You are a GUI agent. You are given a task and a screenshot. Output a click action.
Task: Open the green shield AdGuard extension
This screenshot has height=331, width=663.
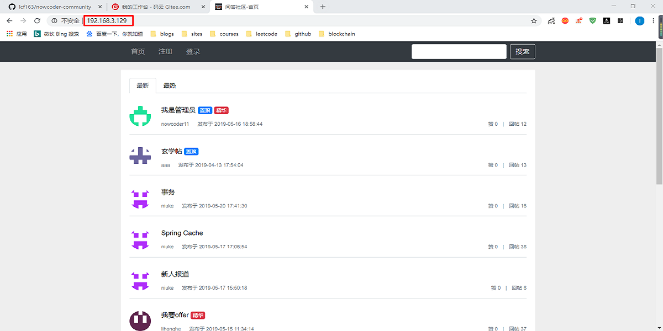[x=592, y=20]
